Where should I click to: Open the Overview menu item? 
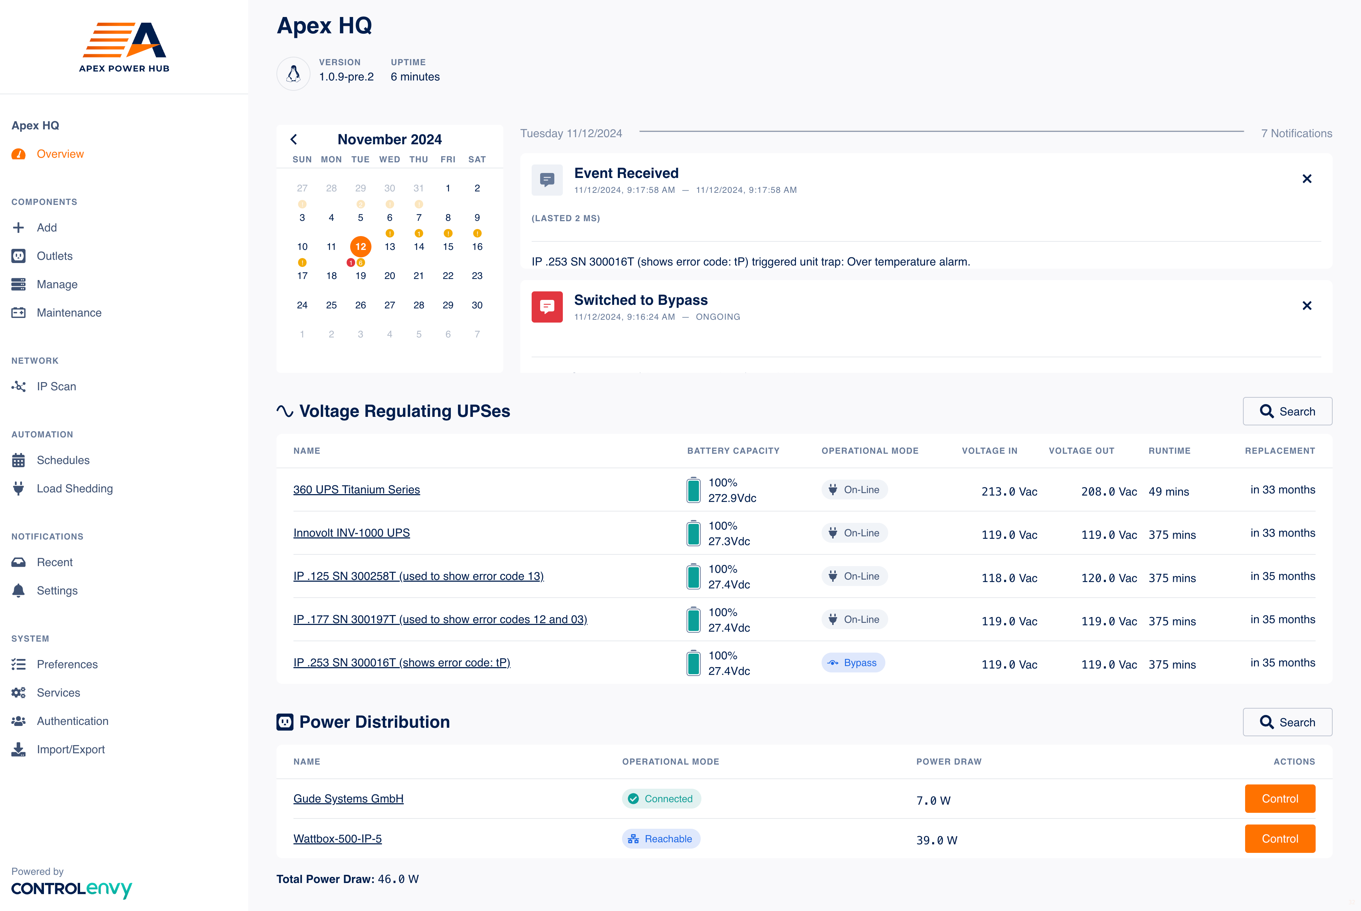[x=60, y=154]
